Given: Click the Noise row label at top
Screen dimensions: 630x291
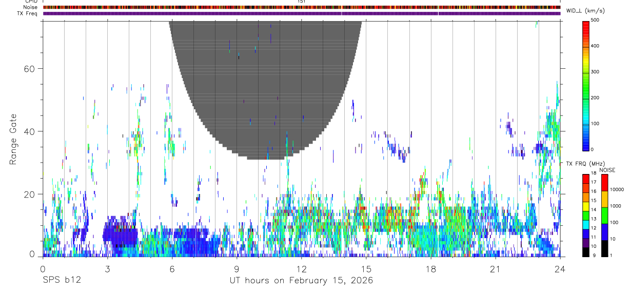Looking at the screenshot, I should 31,7.
